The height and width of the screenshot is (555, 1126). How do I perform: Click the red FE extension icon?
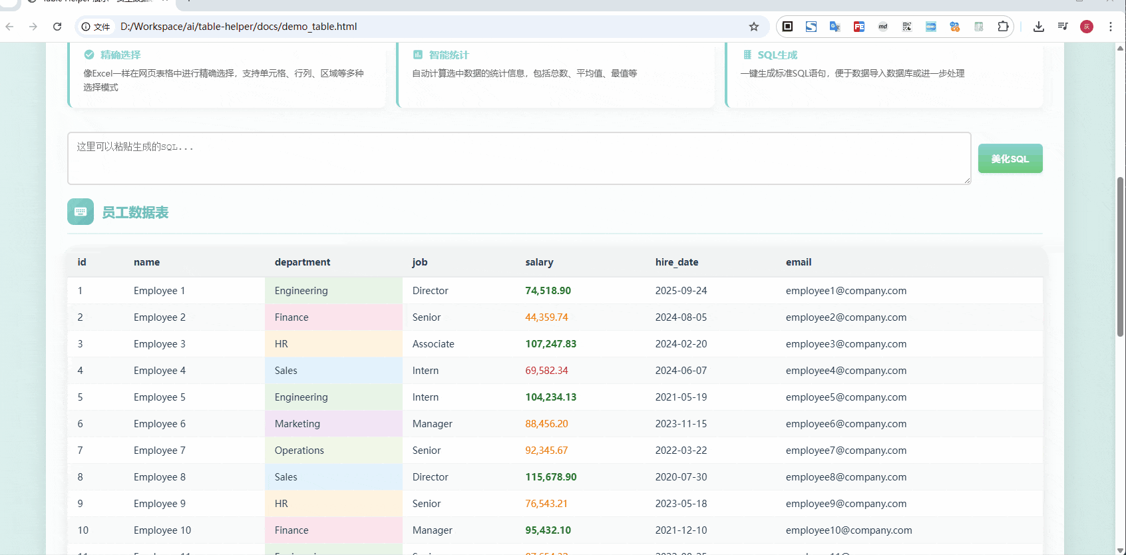click(x=859, y=27)
